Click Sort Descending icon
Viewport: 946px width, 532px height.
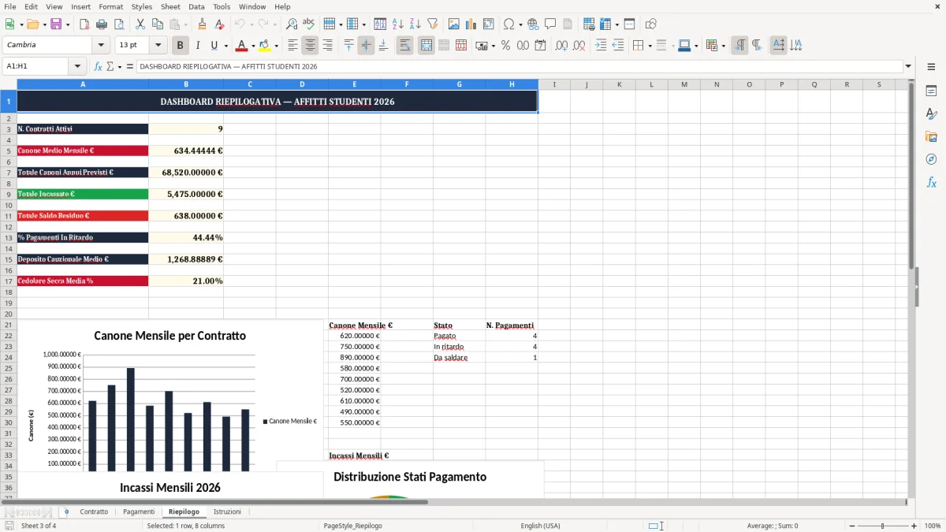[415, 24]
